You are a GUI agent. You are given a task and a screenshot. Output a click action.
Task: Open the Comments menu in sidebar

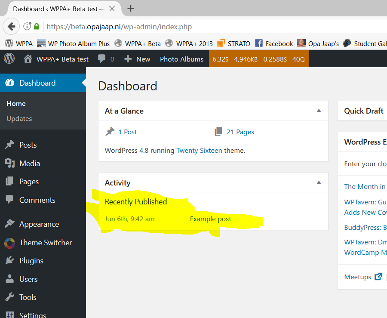coord(43,200)
